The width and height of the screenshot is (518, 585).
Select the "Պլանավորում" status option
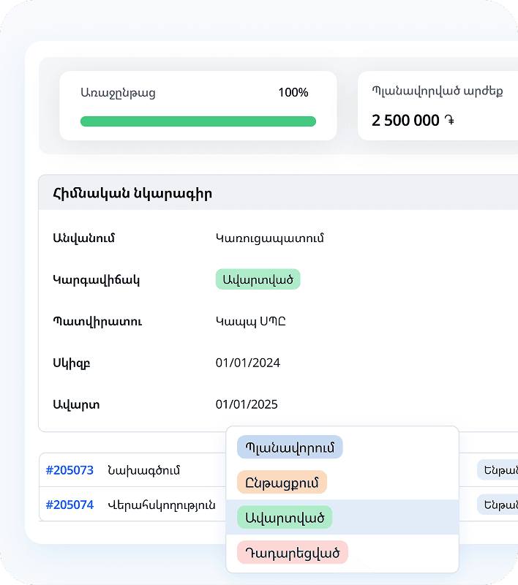pos(290,447)
